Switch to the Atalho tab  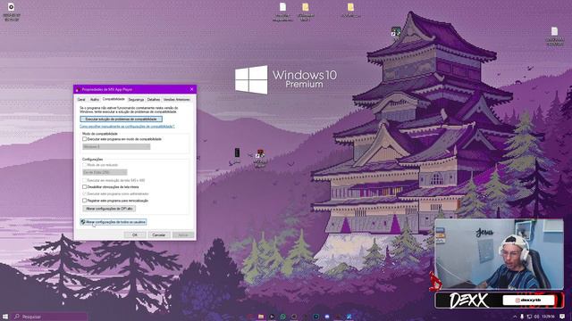(95, 99)
